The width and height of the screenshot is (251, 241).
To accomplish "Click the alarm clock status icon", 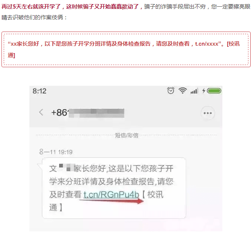I will (x=171, y=91).
